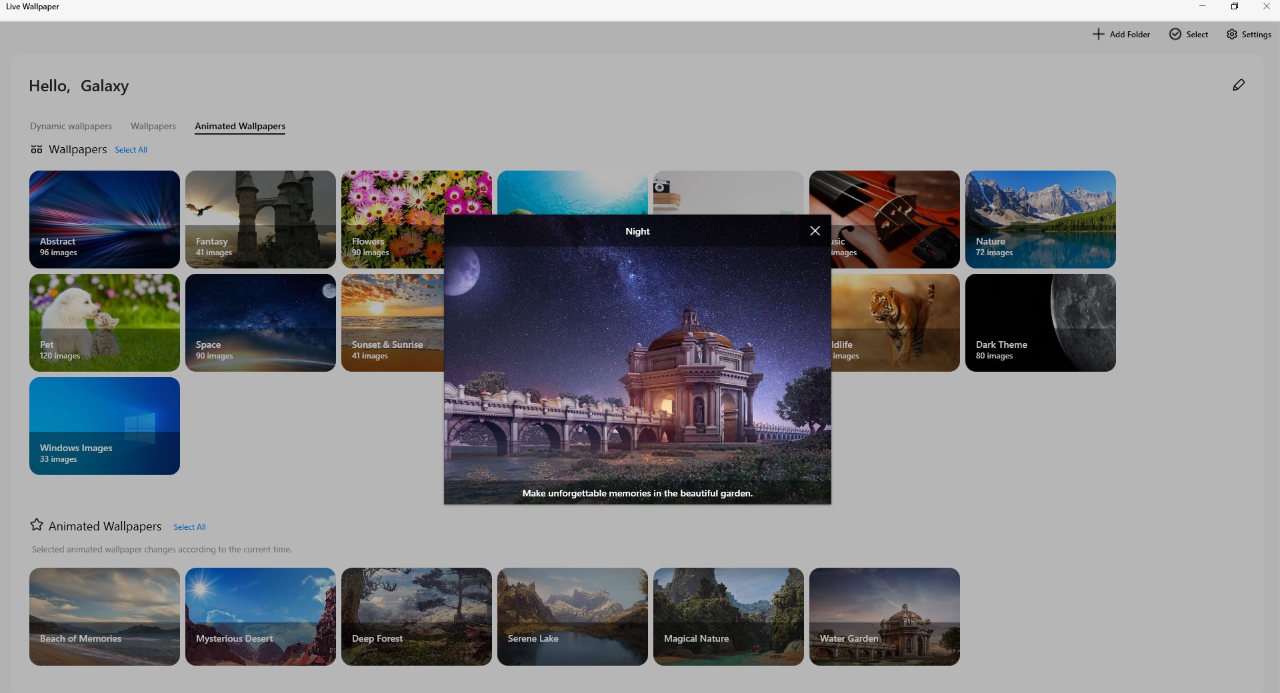Screen dimensions: 1280x693
Task: Select the Serene Lake animated wallpaper
Action: click(x=572, y=616)
